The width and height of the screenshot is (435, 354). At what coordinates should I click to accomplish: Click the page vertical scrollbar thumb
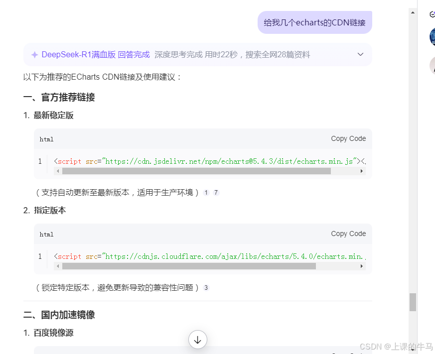click(x=413, y=302)
